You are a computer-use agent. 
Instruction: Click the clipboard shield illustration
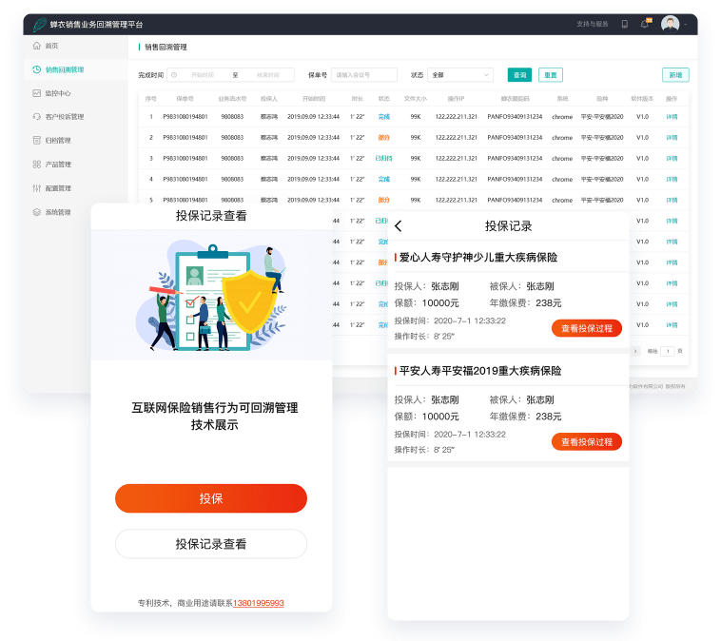click(211, 296)
